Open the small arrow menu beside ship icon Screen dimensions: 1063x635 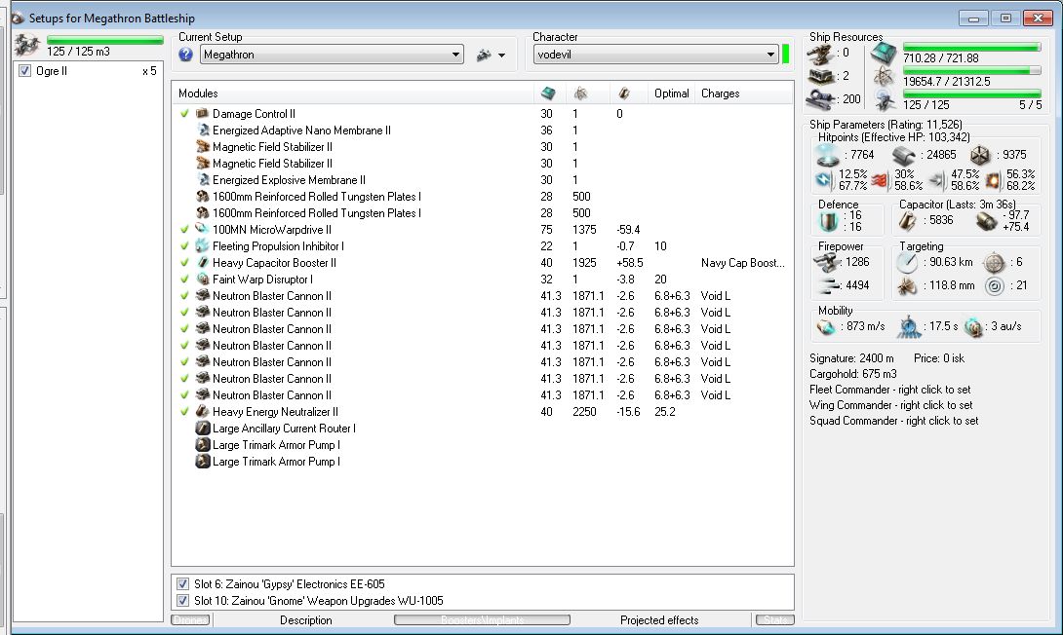click(501, 56)
